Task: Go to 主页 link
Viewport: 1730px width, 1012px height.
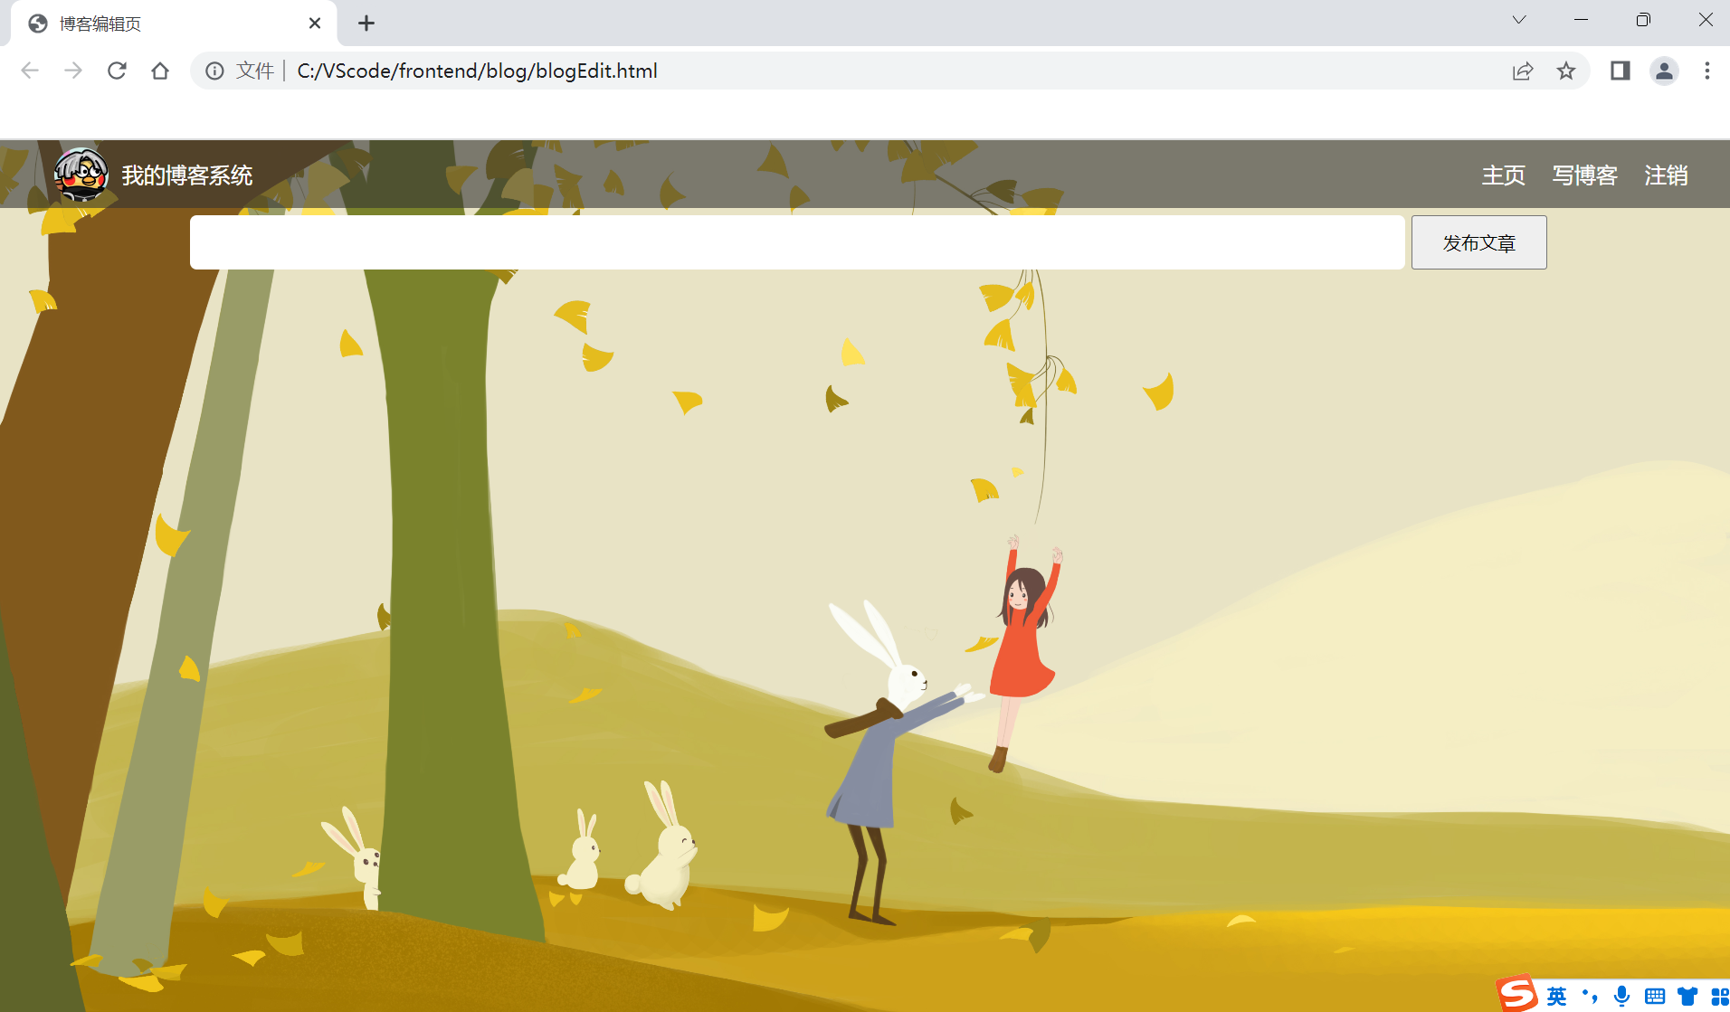Action: pos(1504,175)
